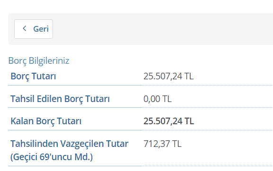Click the Geri back button
Screen dimensions: 273x171
(34, 29)
